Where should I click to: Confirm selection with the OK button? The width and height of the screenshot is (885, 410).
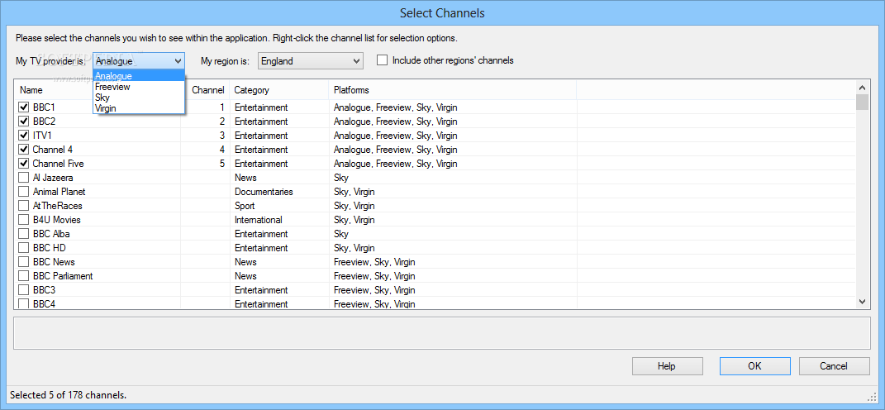754,366
